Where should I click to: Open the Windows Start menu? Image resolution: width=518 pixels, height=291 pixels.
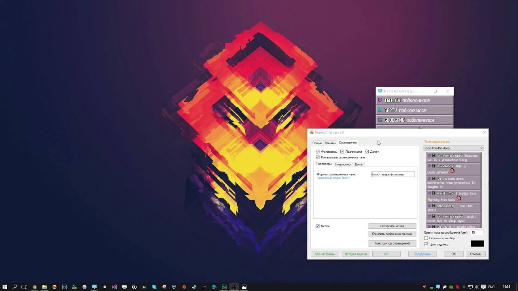tap(5, 287)
